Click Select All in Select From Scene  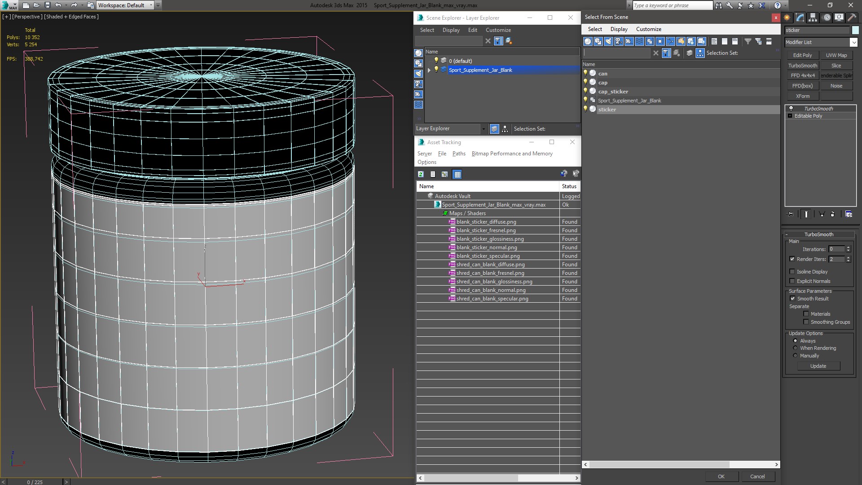coord(714,41)
